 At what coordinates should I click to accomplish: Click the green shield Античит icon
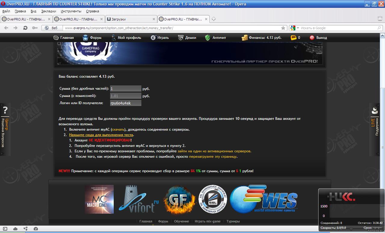pos(208,38)
